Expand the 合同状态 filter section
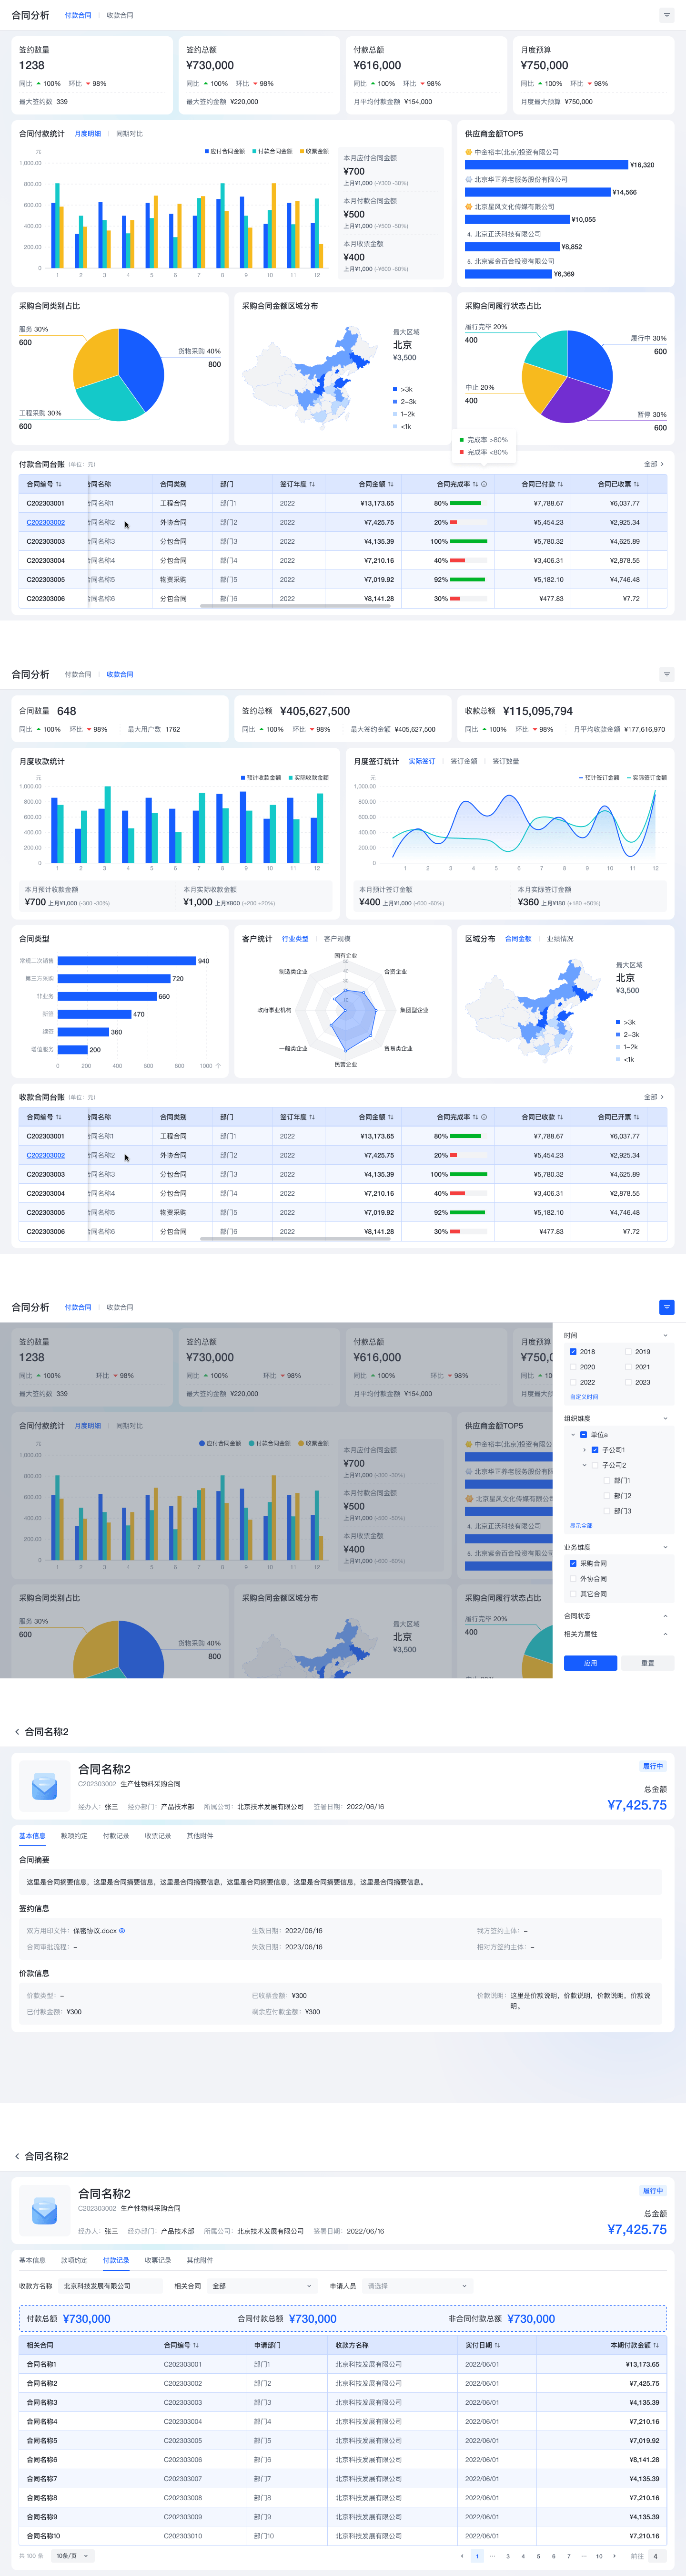The width and height of the screenshot is (686, 2576). [616, 1616]
